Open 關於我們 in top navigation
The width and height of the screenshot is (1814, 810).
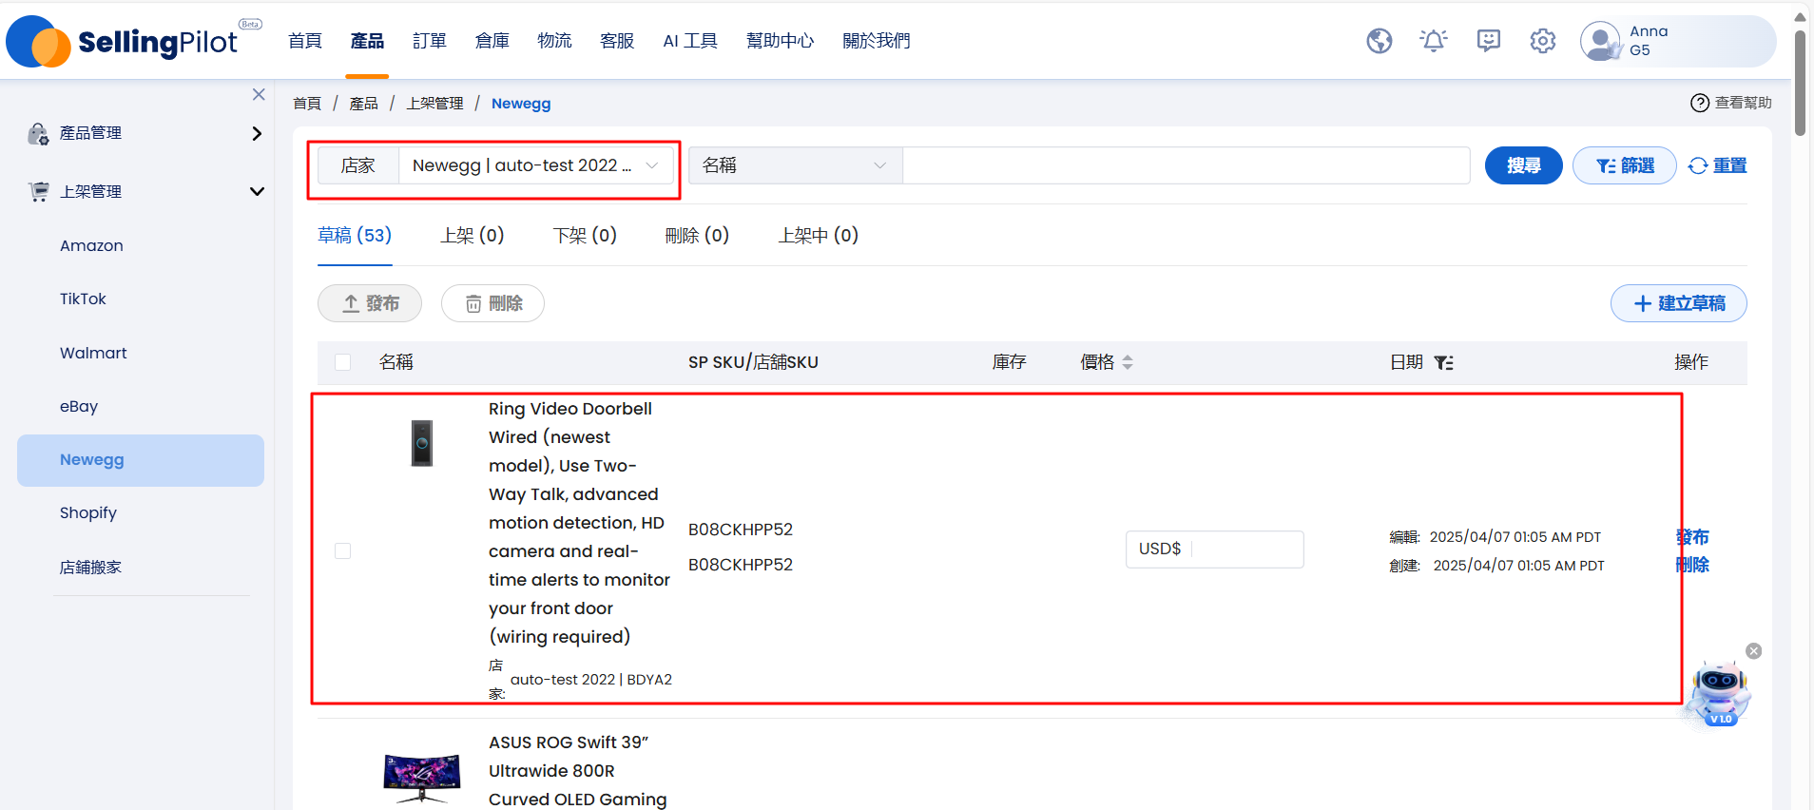click(877, 41)
